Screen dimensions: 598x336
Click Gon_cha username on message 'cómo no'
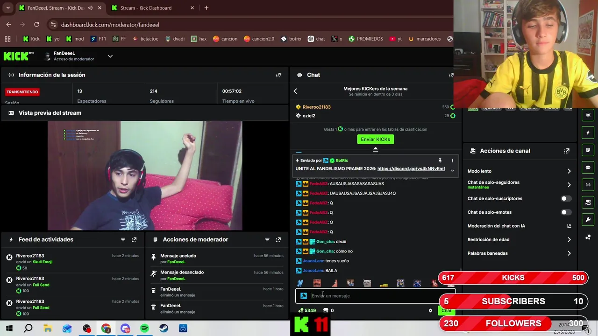325,252
